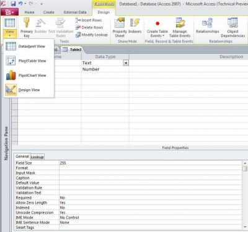The image size is (248, 232).
Task: Open the External Data ribbon tab
Action: (75, 12)
